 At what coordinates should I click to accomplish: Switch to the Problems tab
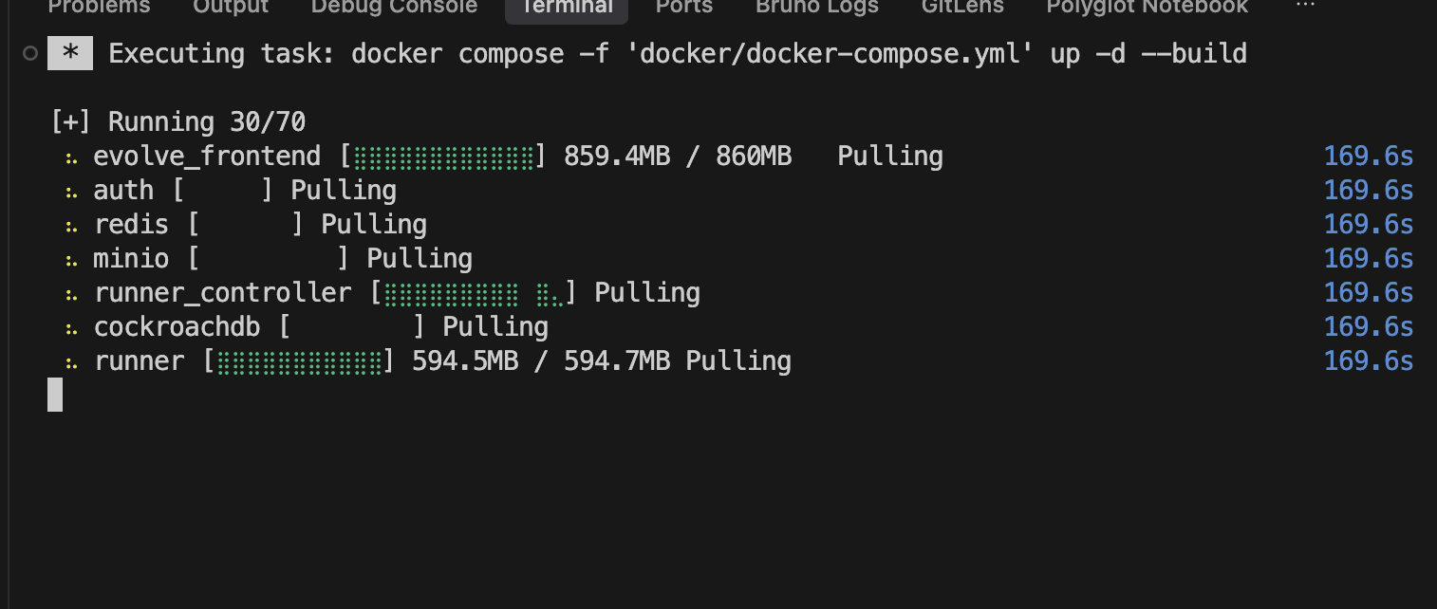[x=100, y=8]
